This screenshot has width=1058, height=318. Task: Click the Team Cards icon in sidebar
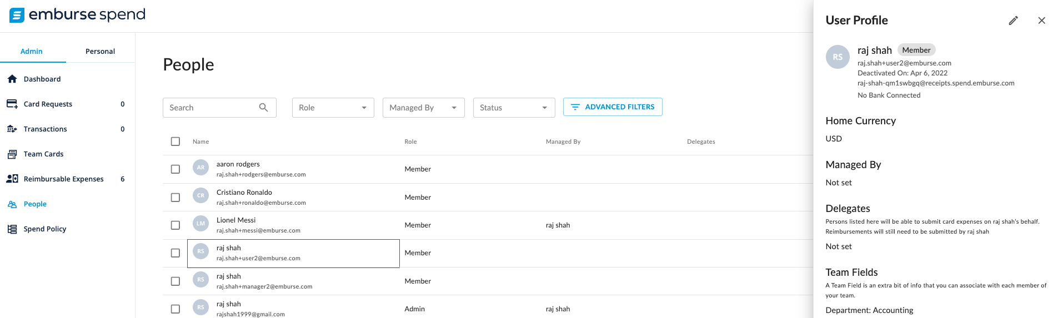coord(12,154)
